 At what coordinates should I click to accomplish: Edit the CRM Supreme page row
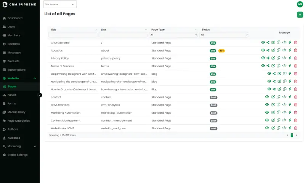[273, 42]
